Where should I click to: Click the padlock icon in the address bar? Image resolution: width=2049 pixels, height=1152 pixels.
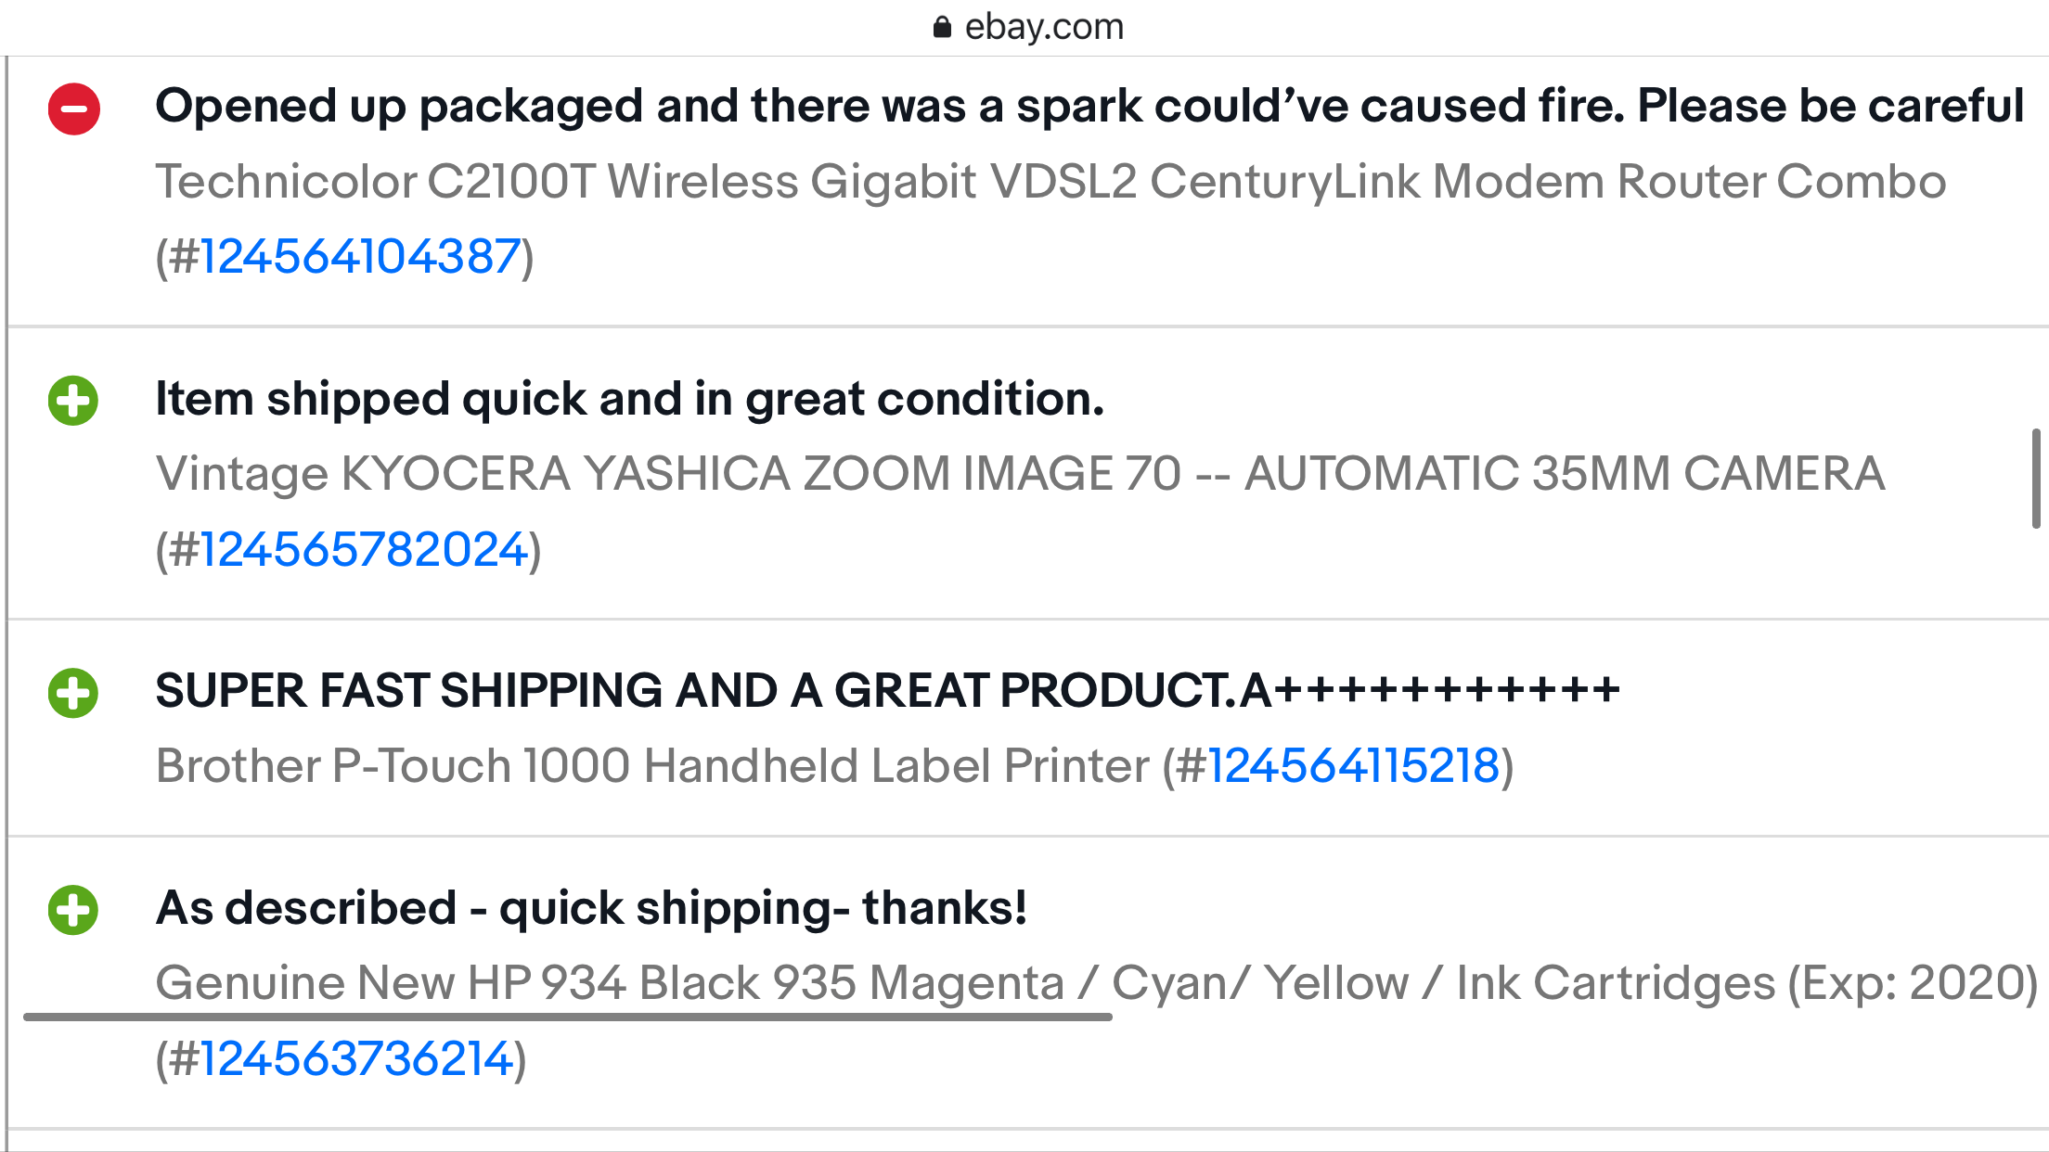(941, 26)
